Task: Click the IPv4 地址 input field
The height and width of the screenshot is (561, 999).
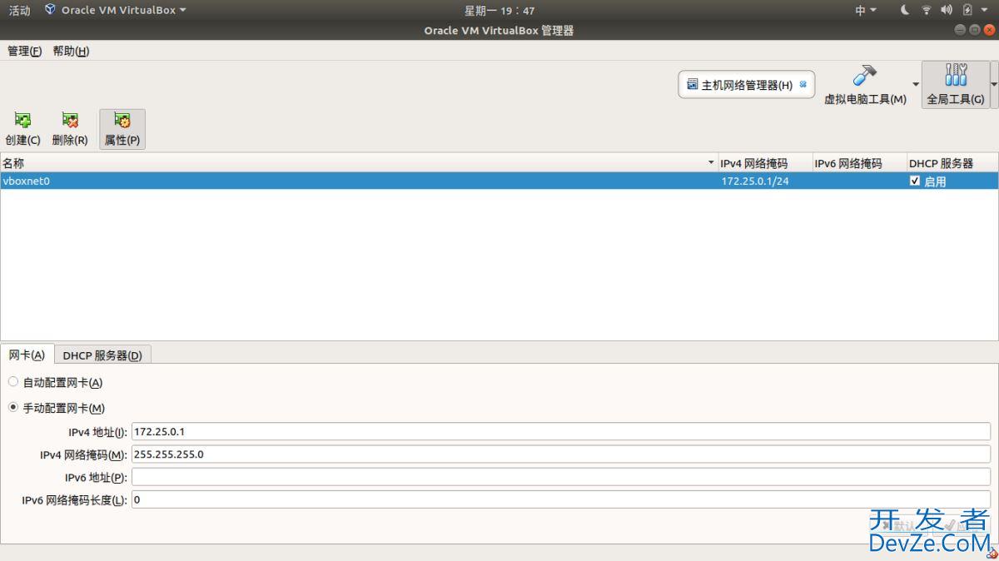Action: [561, 432]
